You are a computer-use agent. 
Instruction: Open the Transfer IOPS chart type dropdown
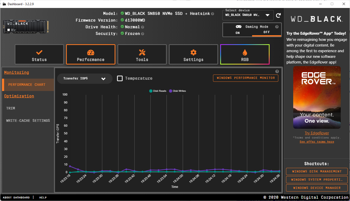click(x=85, y=79)
